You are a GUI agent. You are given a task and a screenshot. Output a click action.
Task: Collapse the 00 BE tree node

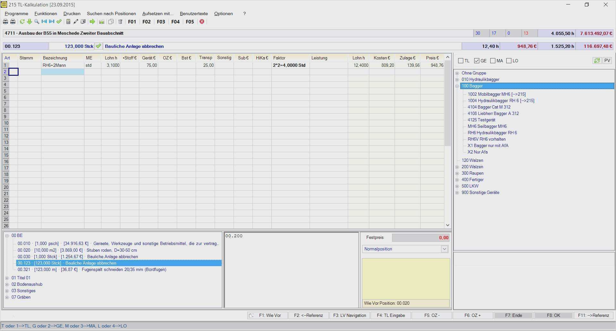pyautogui.click(x=7, y=236)
